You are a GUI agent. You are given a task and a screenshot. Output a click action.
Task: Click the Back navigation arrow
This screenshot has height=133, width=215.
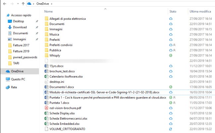pos(5,4)
